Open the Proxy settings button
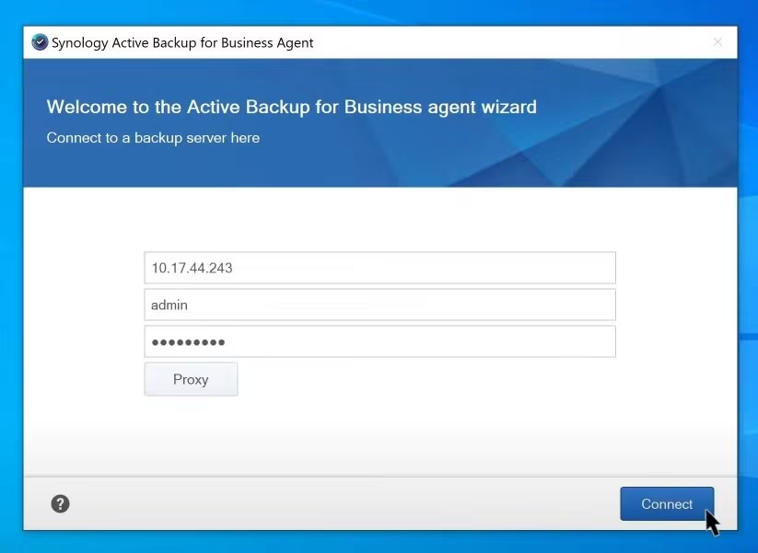758x553 pixels. (x=191, y=380)
